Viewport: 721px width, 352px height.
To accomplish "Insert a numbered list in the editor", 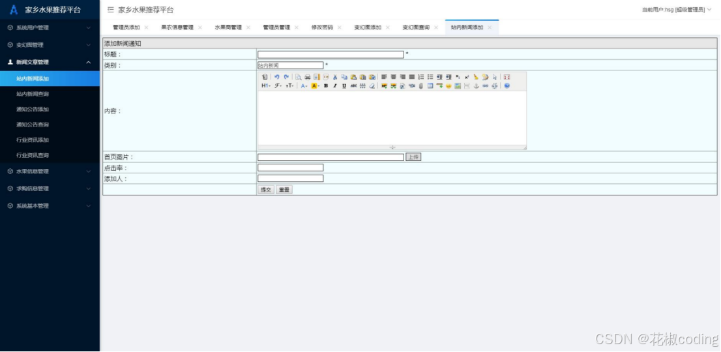I will point(420,77).
